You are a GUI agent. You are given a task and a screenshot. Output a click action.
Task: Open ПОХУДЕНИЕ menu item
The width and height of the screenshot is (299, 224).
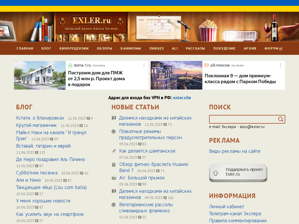[x=225, y=49]
